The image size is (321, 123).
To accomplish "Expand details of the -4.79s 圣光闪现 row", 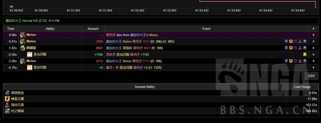I will pos(313,67).
